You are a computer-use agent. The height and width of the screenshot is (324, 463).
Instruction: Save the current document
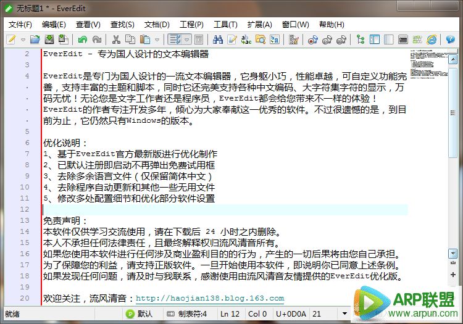point(49,39)
